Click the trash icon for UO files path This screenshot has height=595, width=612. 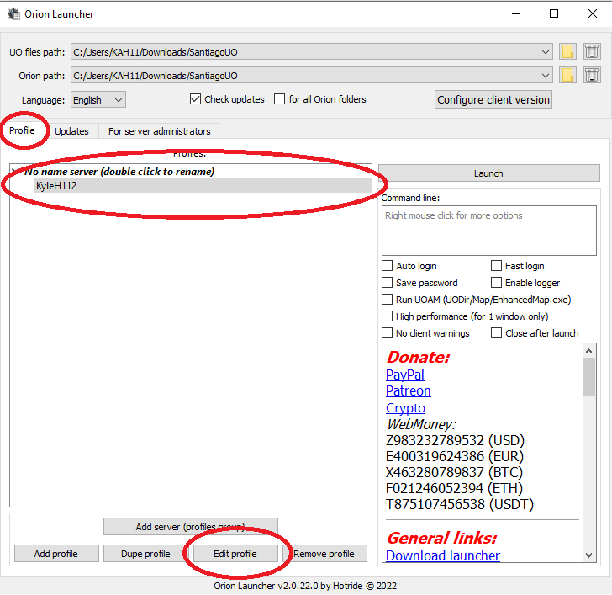click(591, 52)
